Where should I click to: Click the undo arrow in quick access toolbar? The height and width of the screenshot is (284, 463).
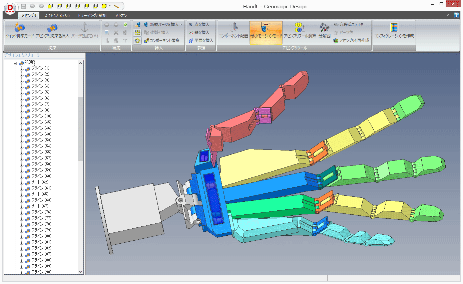(32, 6)
